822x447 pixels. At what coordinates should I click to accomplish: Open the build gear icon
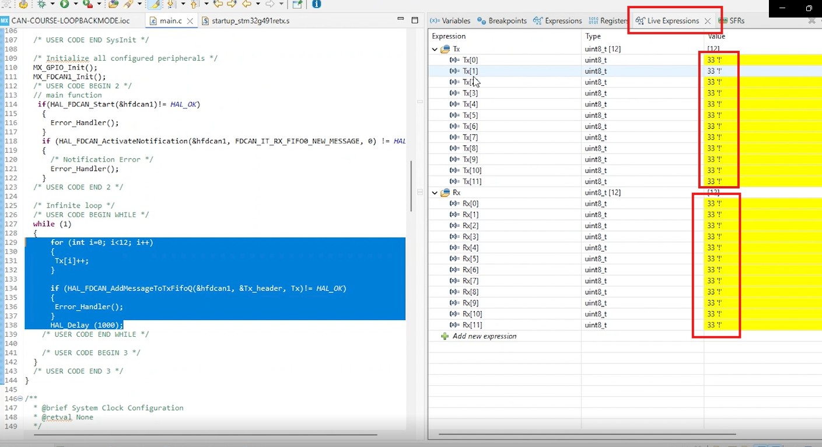pyautogui.click(x=23, y=6)
